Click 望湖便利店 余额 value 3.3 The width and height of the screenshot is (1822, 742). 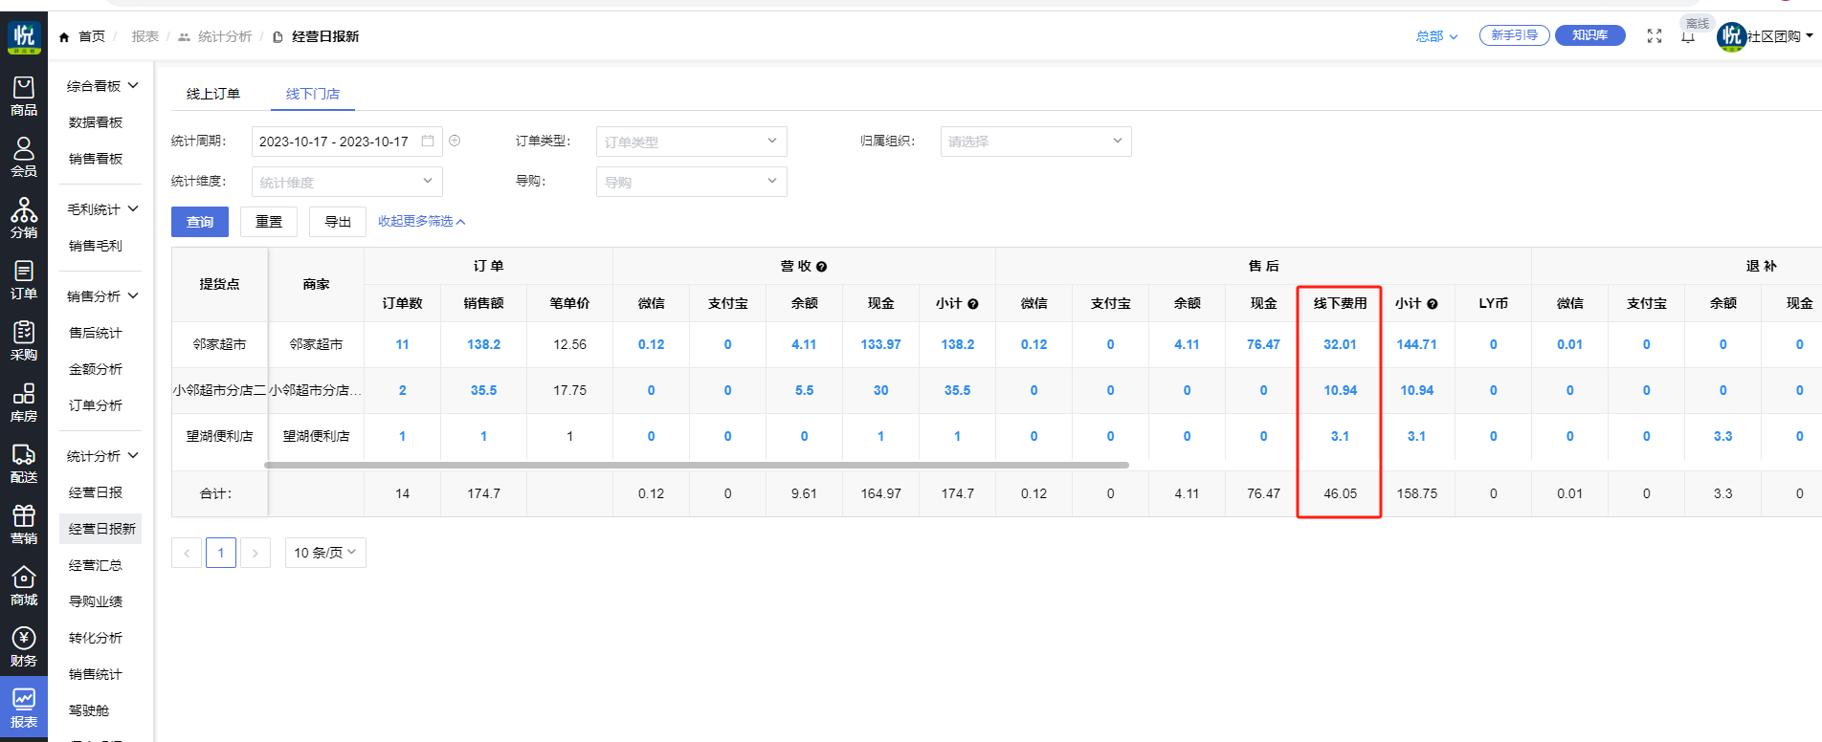tap(1722, 436)
